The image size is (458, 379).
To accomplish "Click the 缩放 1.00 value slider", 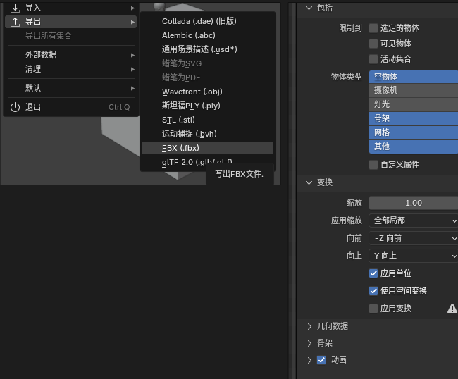I will [414, 203].
